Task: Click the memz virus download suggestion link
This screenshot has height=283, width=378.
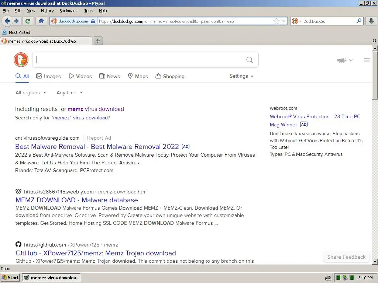Action: 96,109
